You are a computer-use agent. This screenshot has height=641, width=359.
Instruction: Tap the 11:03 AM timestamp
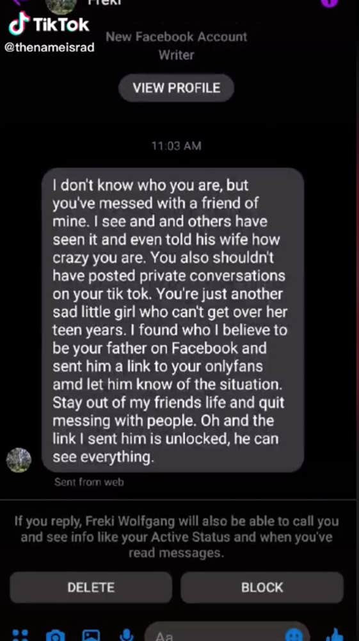176,146
